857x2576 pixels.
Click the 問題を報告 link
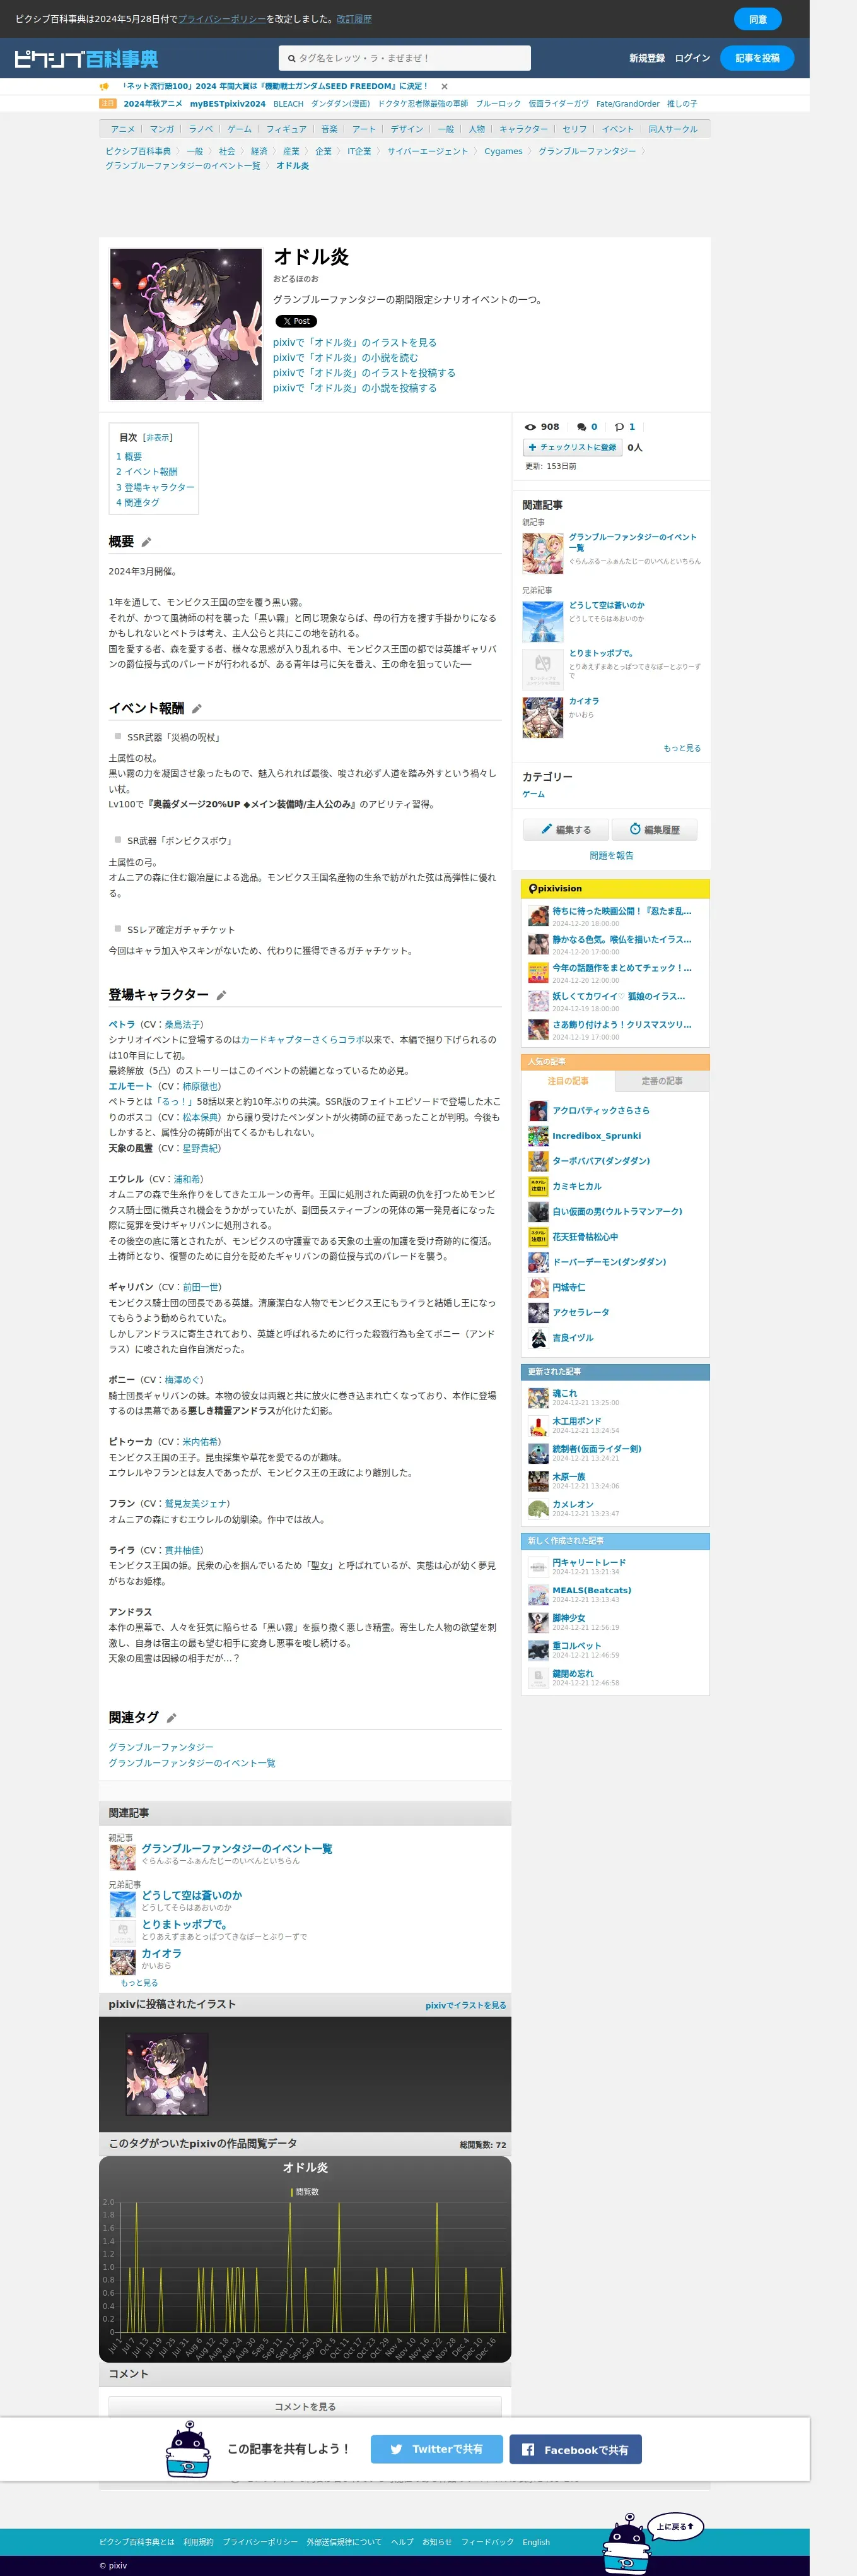(611, 856)
